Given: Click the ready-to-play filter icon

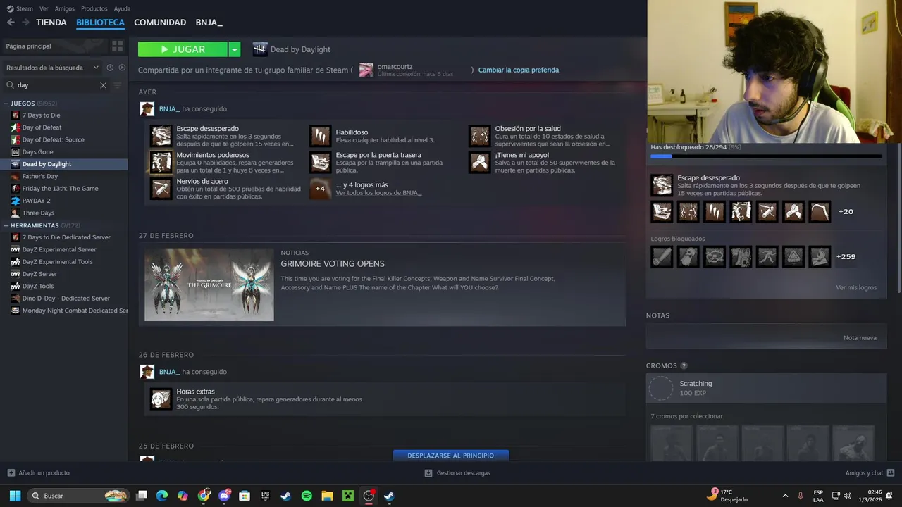Looking at the screenshot, I should [x=122, y=68].
